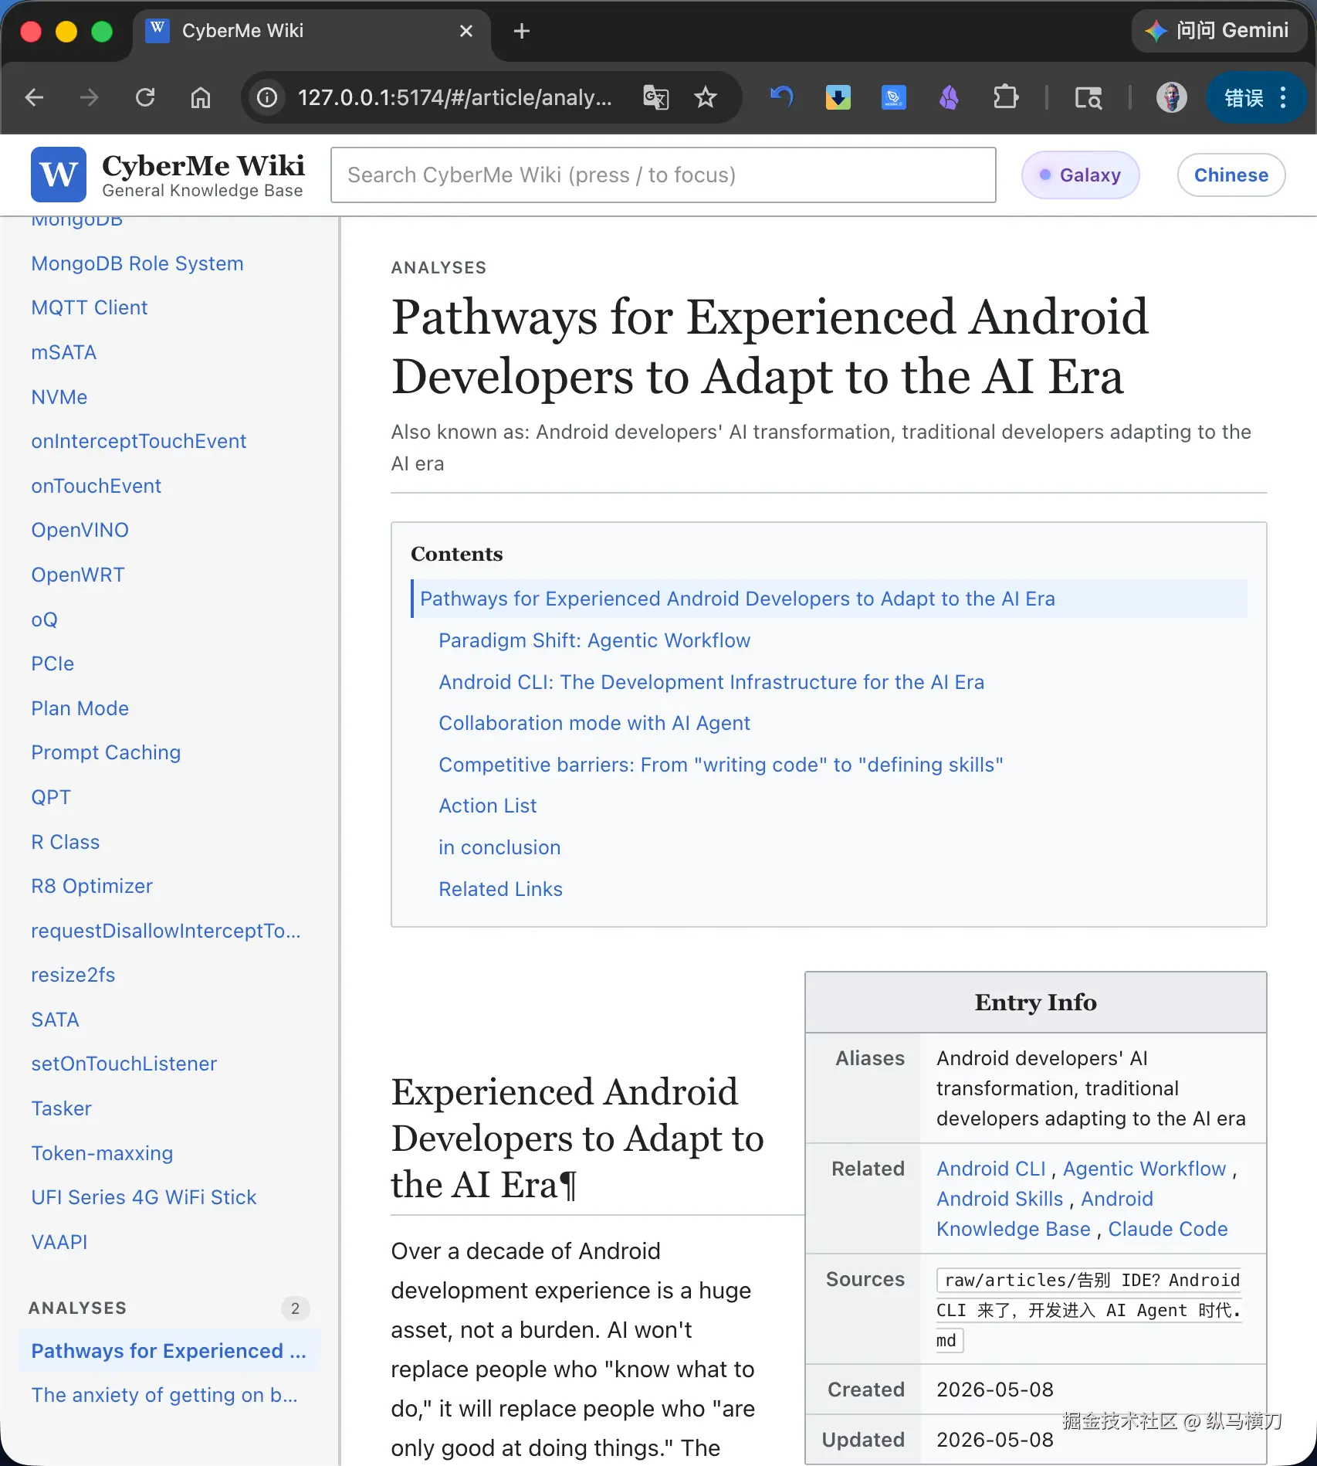Image resolution: width=1317 pixels, height=1466 pixels.
Task: Open the tab search icon
Action: 1088,97
